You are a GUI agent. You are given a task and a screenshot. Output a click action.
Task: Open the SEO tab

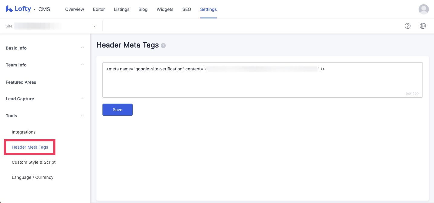click(x=187, y=9)
